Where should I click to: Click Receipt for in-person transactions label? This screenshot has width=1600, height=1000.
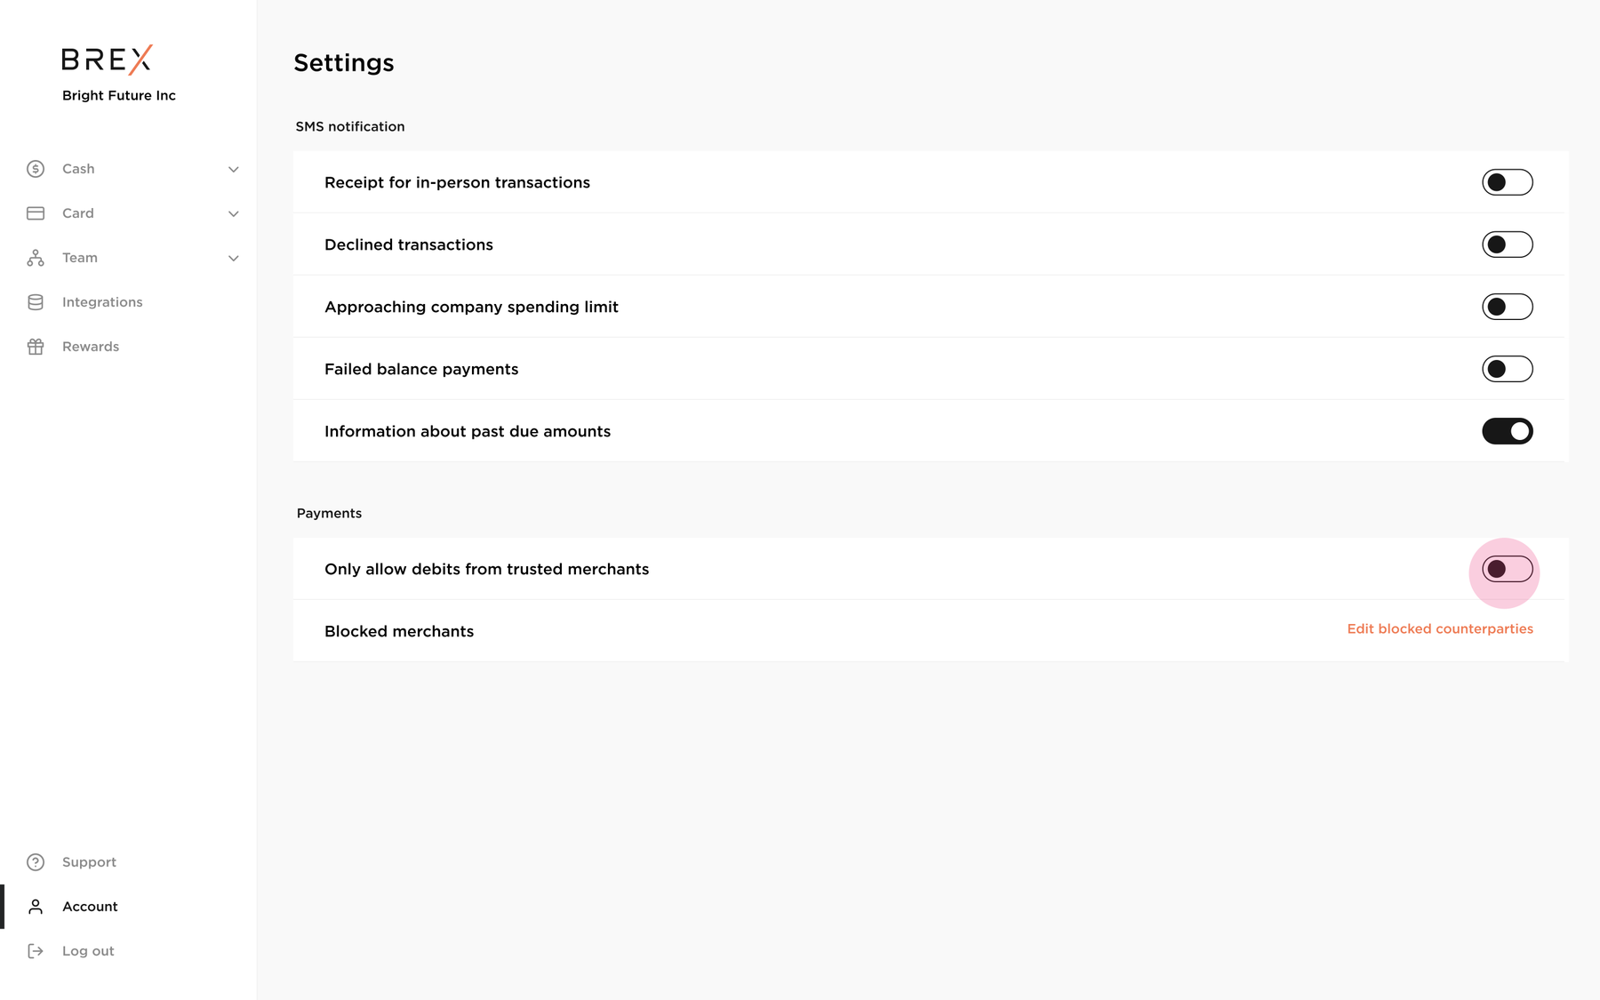pyautogui.click(x=457, y=182)
